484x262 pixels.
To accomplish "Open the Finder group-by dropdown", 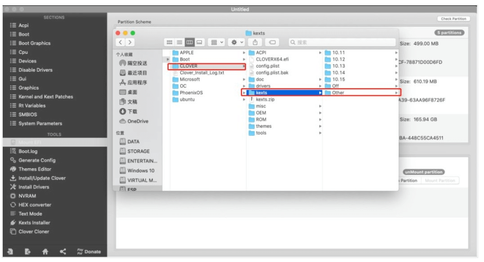I will coord(217,42).
